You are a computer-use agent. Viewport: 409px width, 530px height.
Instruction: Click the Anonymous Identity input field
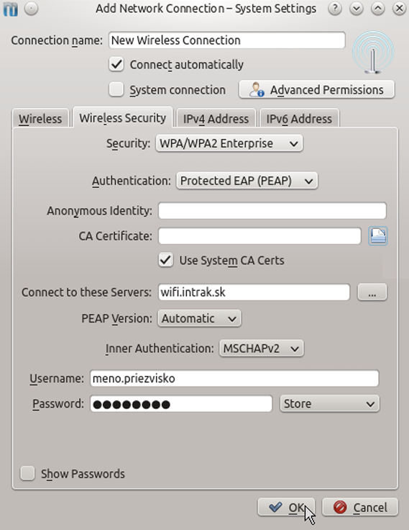click(272, 210)
